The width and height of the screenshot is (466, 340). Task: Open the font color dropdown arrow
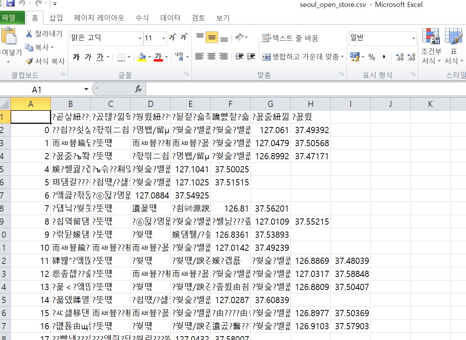pos(166,57)
